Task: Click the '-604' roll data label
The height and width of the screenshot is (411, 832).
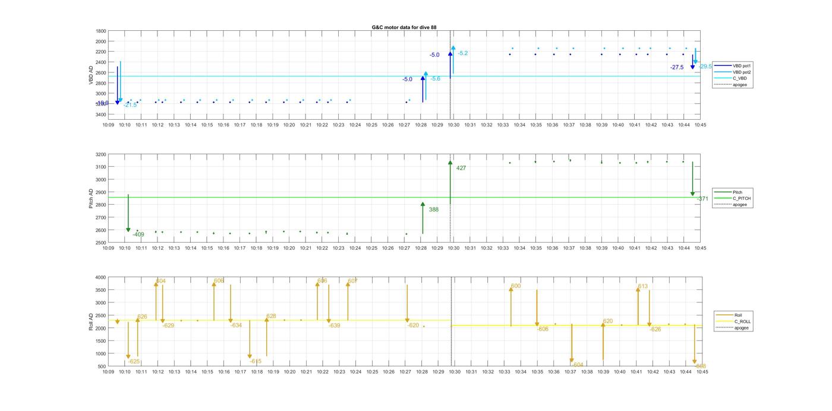Action: click(x=577, y=365)
